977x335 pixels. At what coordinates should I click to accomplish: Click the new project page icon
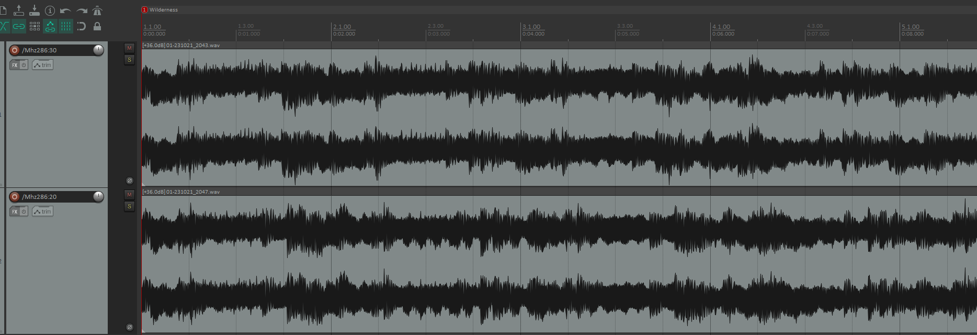tap(3, 10)
